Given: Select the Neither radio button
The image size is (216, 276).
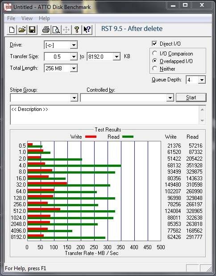Looking at the screenshot, I should (155, 68).
